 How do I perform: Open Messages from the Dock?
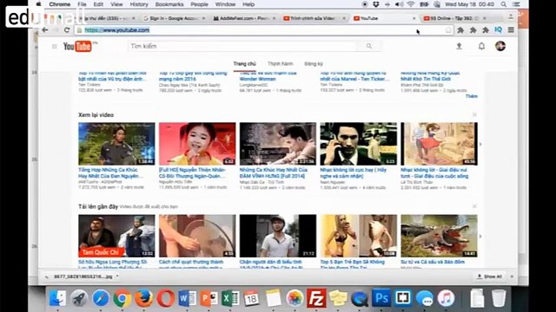(x=425, y=298)
